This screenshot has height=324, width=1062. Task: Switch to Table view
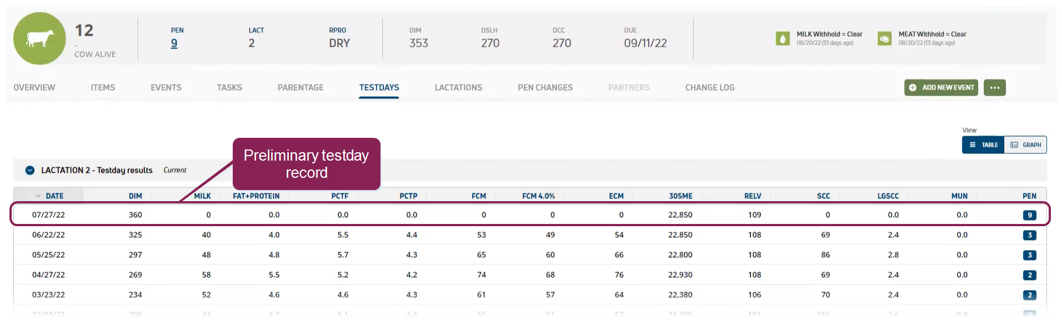(983, 145)
